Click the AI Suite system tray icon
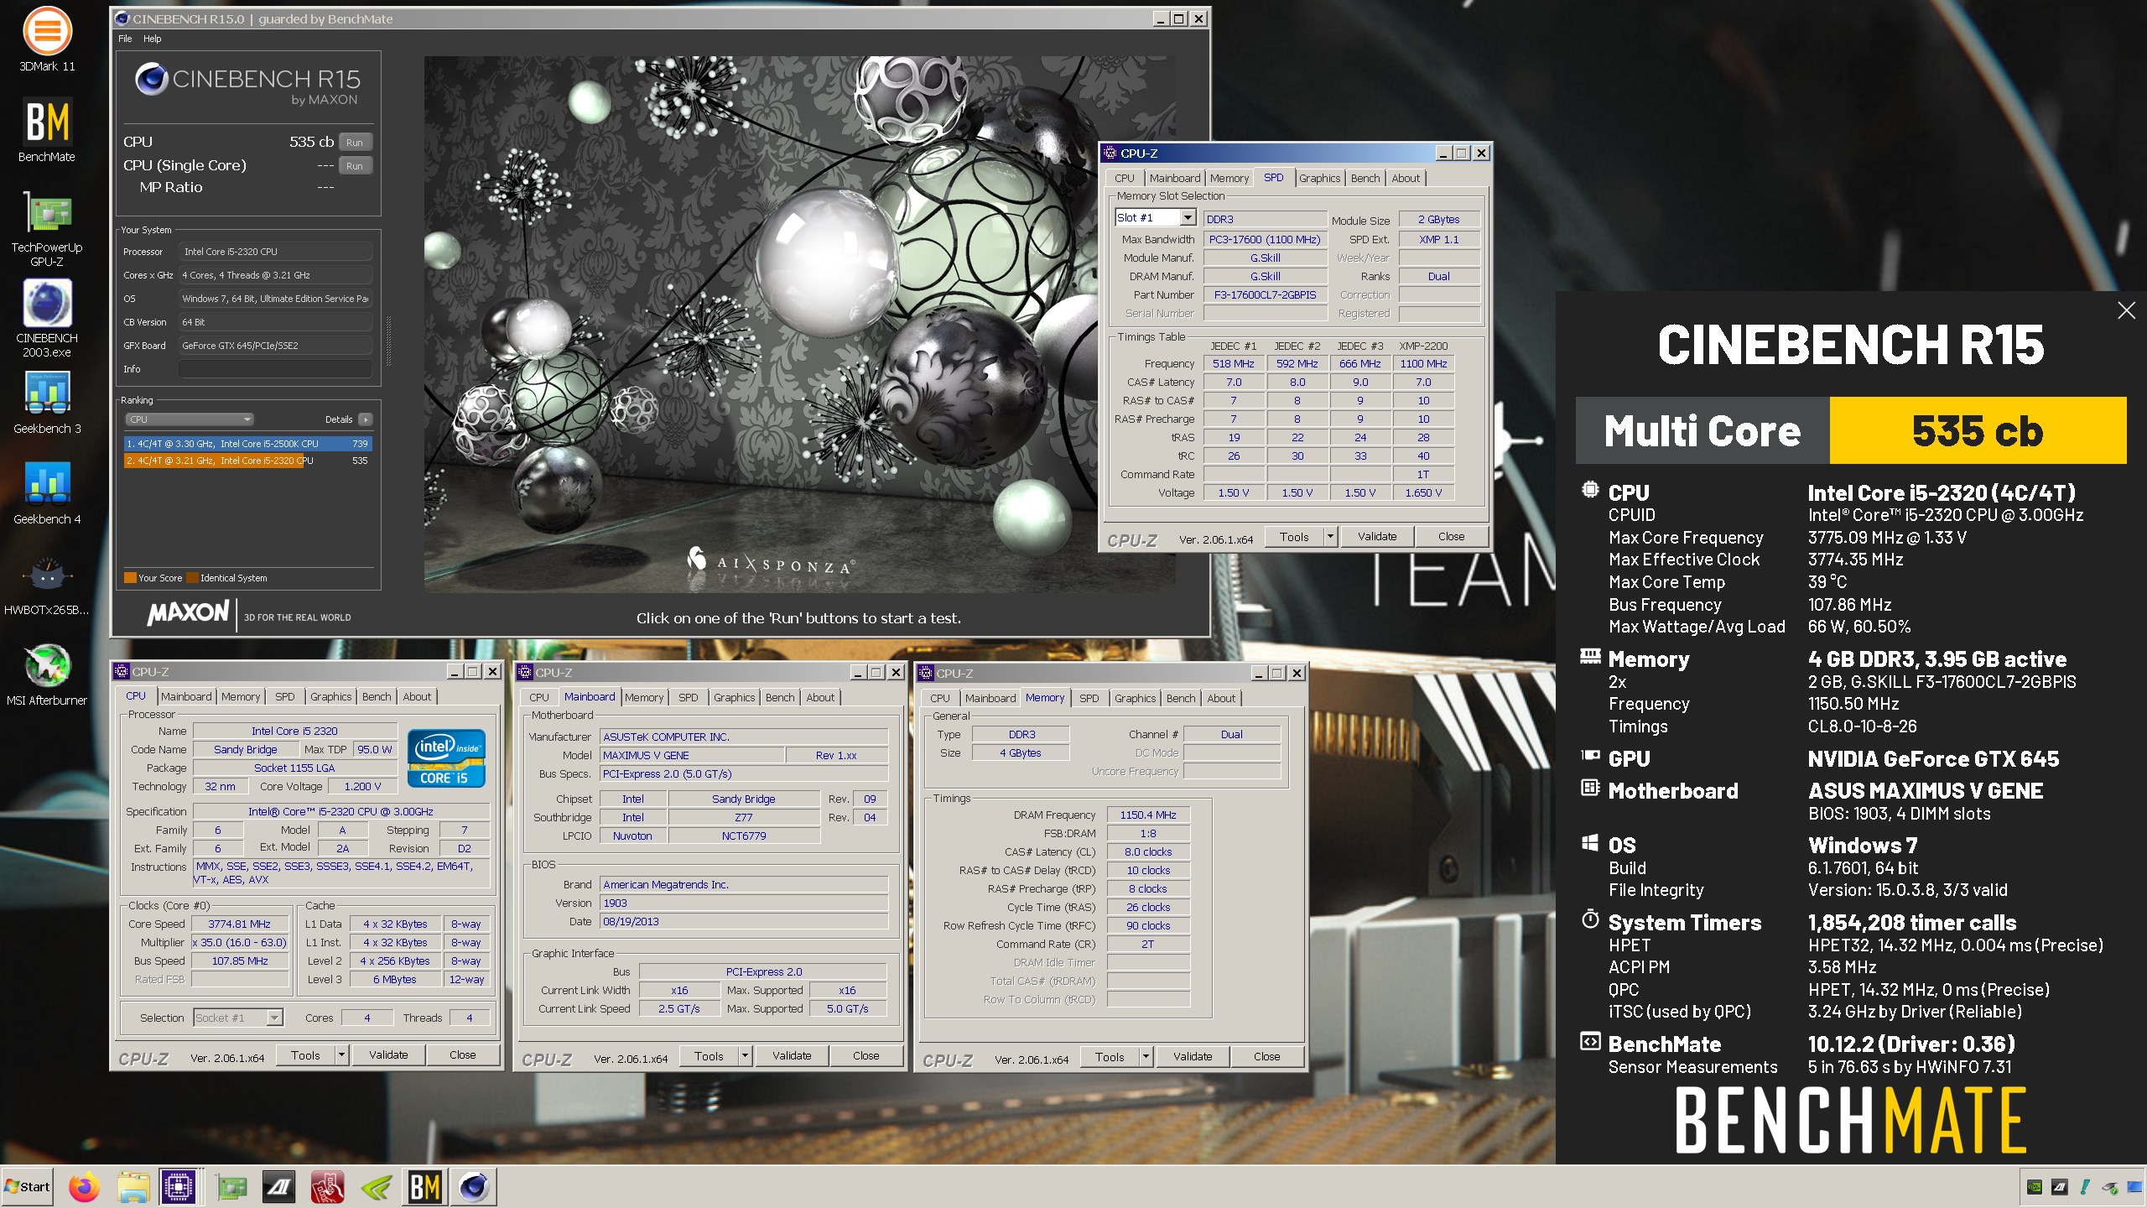The width and height of the screenshot is (2147, 1208). pos(2059,1187)
